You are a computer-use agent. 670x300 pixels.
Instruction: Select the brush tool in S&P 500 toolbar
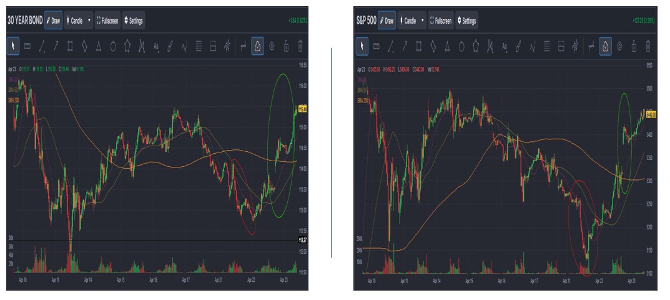tap(519, 46)
